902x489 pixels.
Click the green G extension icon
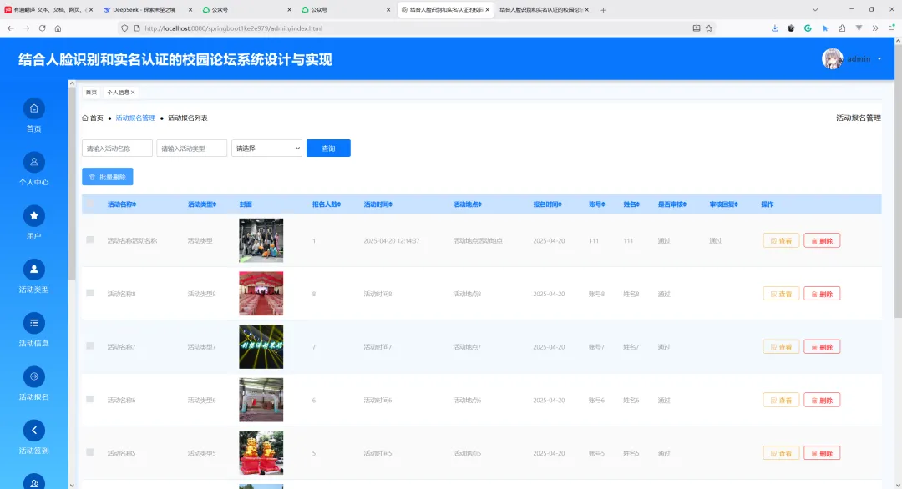(808, 28)
